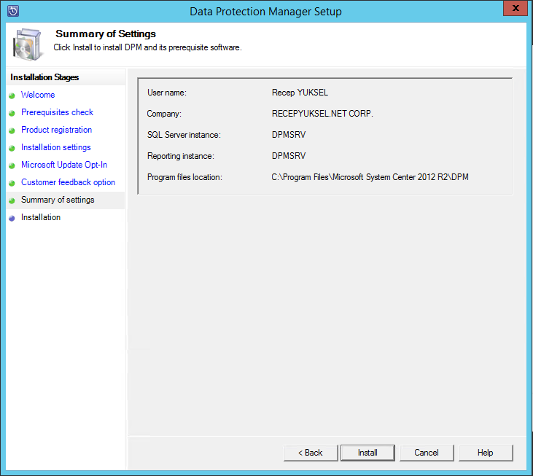Click green status dot beside Customer feedback option

(12, 184)
